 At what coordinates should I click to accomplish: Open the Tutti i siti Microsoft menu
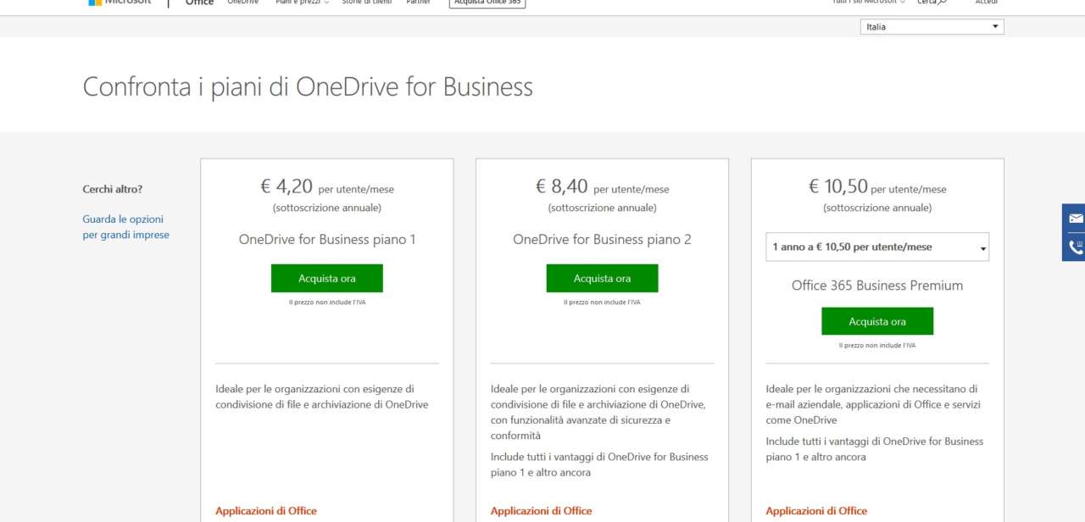868,3
